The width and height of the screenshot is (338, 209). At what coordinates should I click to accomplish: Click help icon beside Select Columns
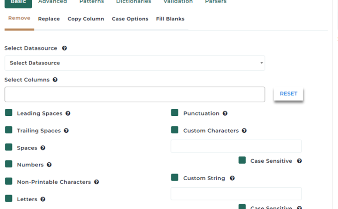tap(55, 80)
